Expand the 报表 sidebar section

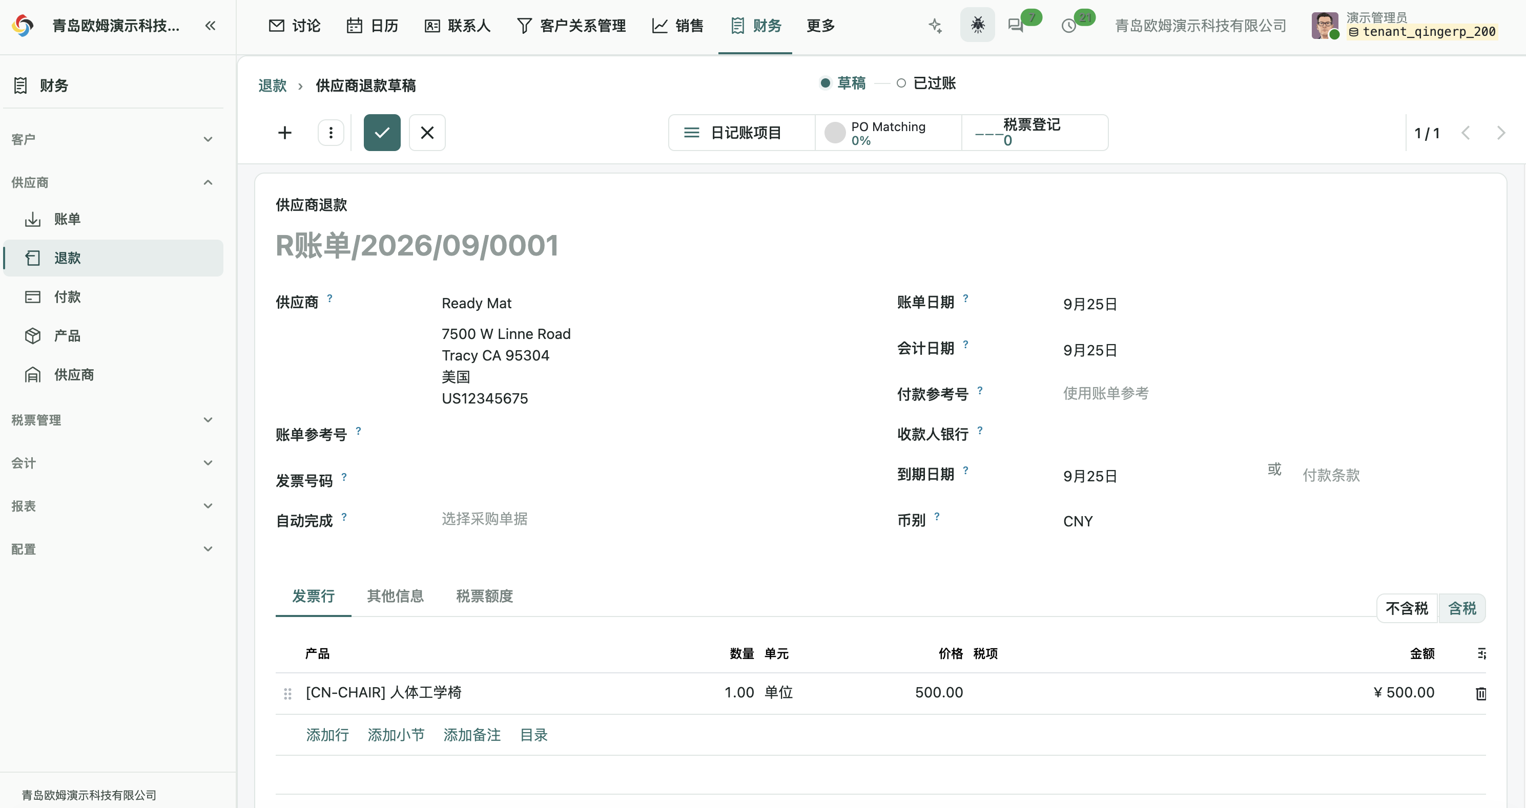tap(113, 506)
